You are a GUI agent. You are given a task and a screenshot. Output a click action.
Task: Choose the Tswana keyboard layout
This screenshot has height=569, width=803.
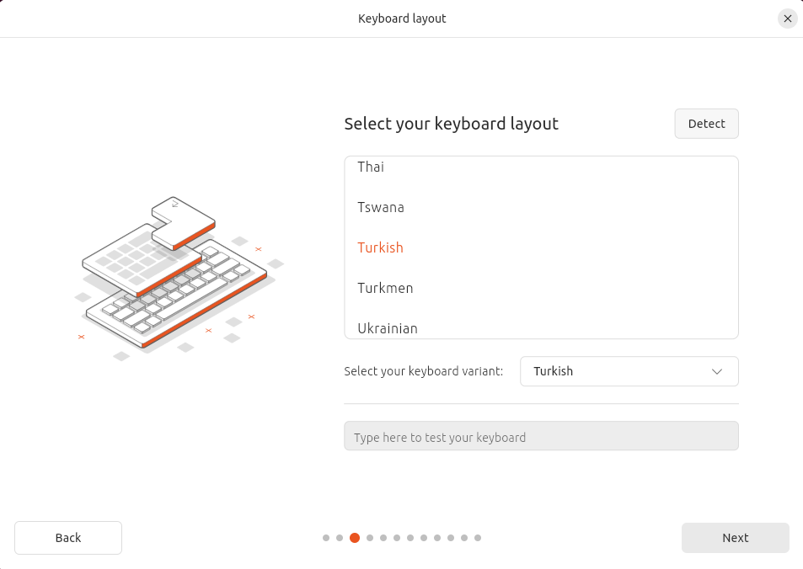[x=381, y=207]
